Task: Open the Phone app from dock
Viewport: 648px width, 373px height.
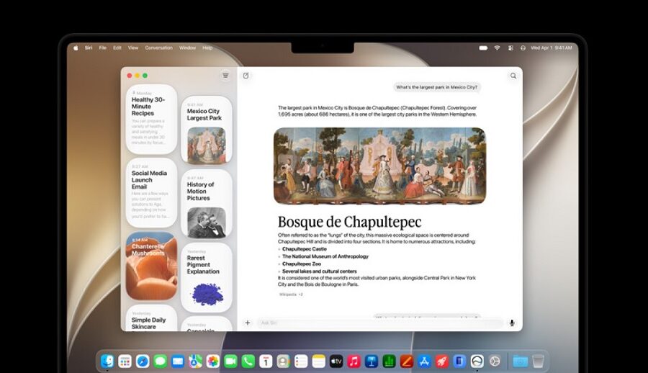Action: (248, 361)
